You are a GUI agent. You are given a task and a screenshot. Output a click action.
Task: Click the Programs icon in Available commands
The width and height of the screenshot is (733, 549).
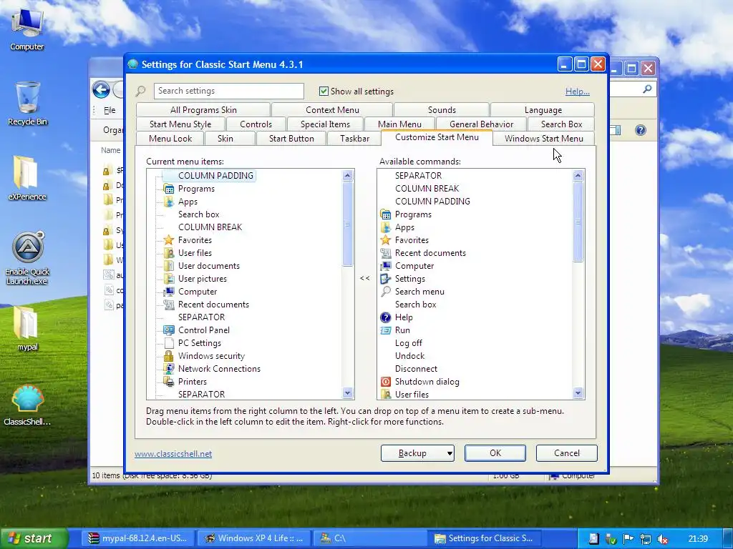click(386, 214)
